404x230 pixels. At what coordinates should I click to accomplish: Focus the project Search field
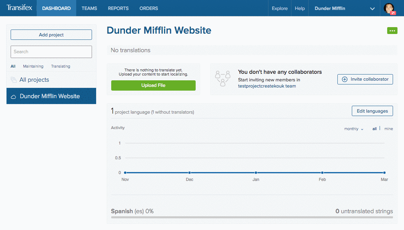point(51,52)
